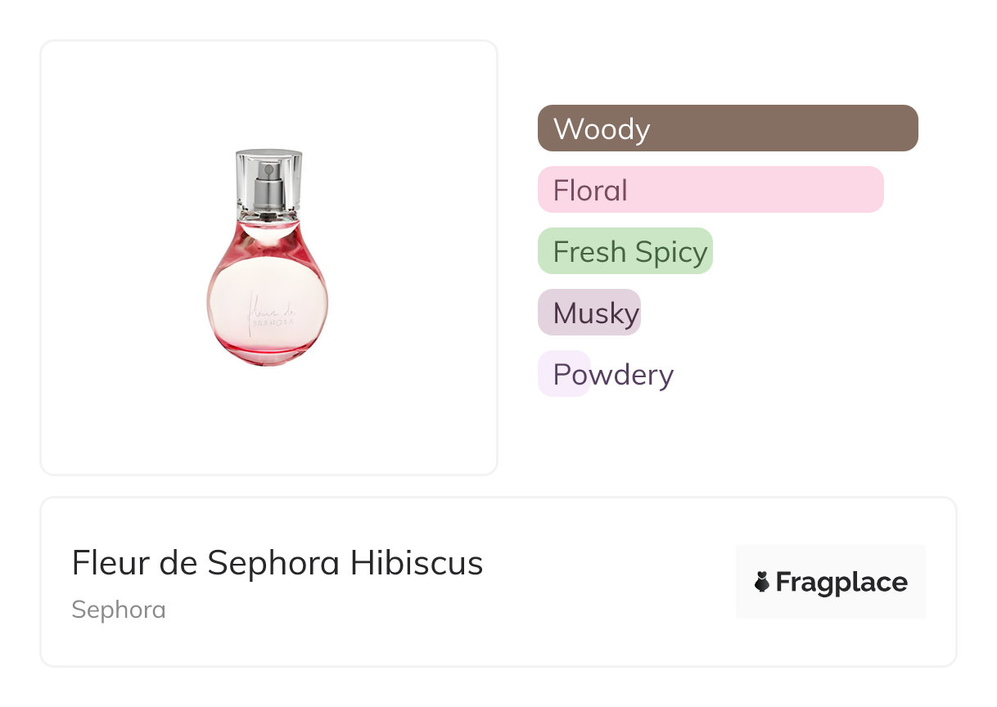Click the Woody text label

click(602, 128)
